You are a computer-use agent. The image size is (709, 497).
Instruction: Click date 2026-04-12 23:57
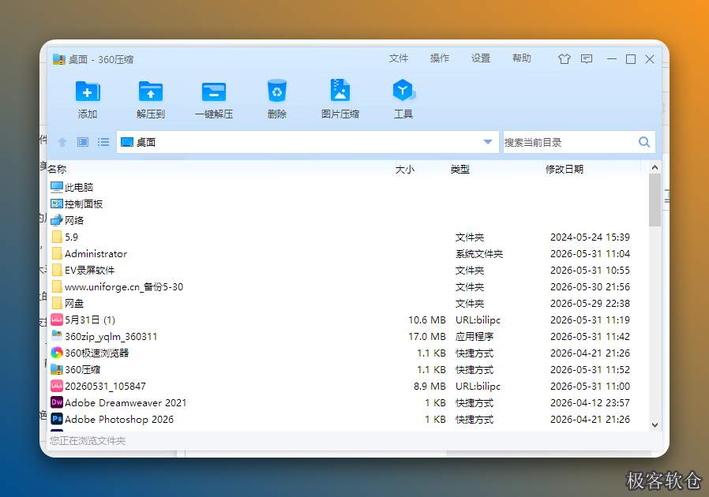[590, 402]
